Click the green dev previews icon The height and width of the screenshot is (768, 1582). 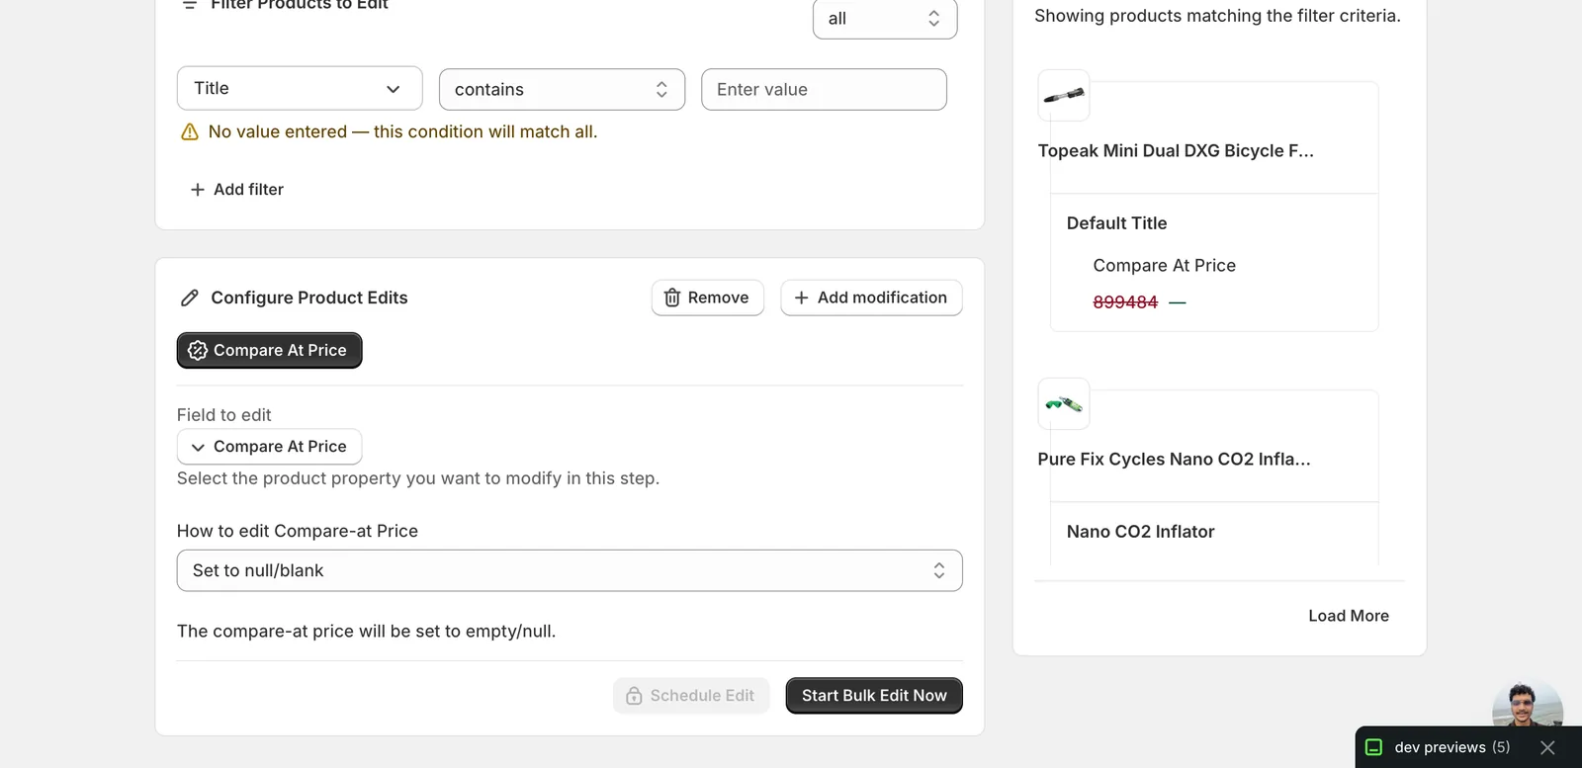1373,747
